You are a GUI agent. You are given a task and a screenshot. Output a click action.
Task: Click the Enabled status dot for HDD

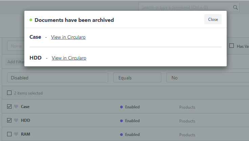(121, 121)
